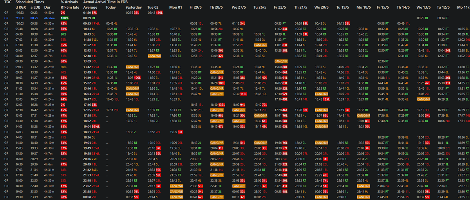This screenshot has width=470, height=200.
Task: Click the 'd KGX' column header
Action: tap(21, 7)
